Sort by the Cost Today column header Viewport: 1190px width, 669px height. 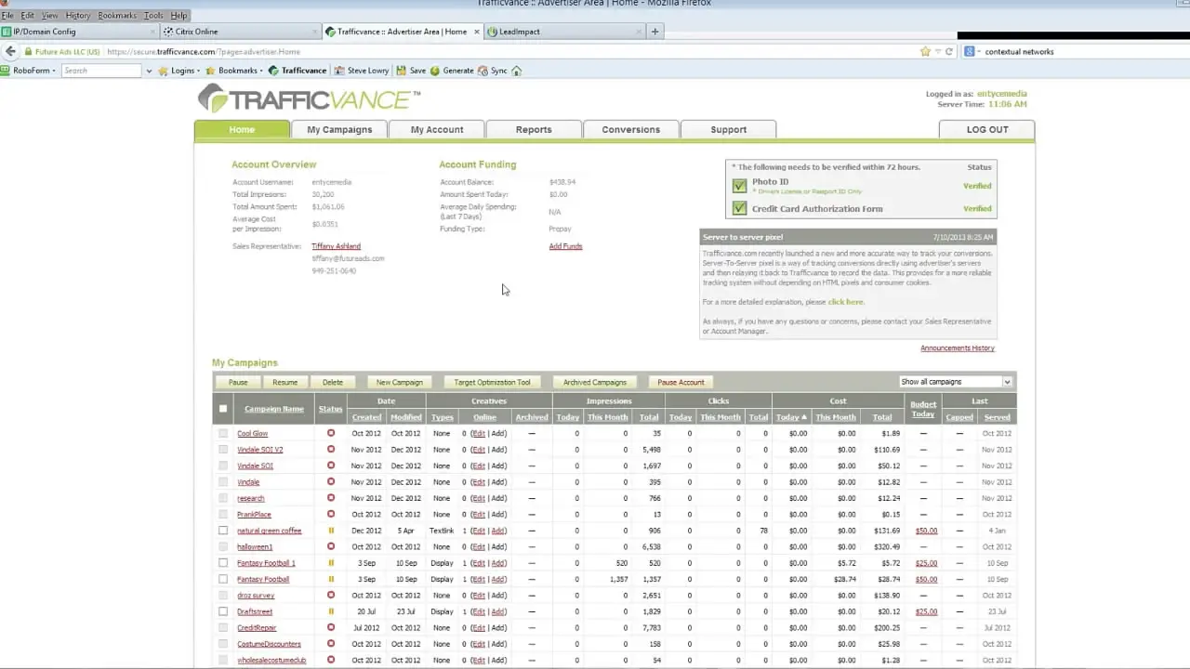pos(790,417)
